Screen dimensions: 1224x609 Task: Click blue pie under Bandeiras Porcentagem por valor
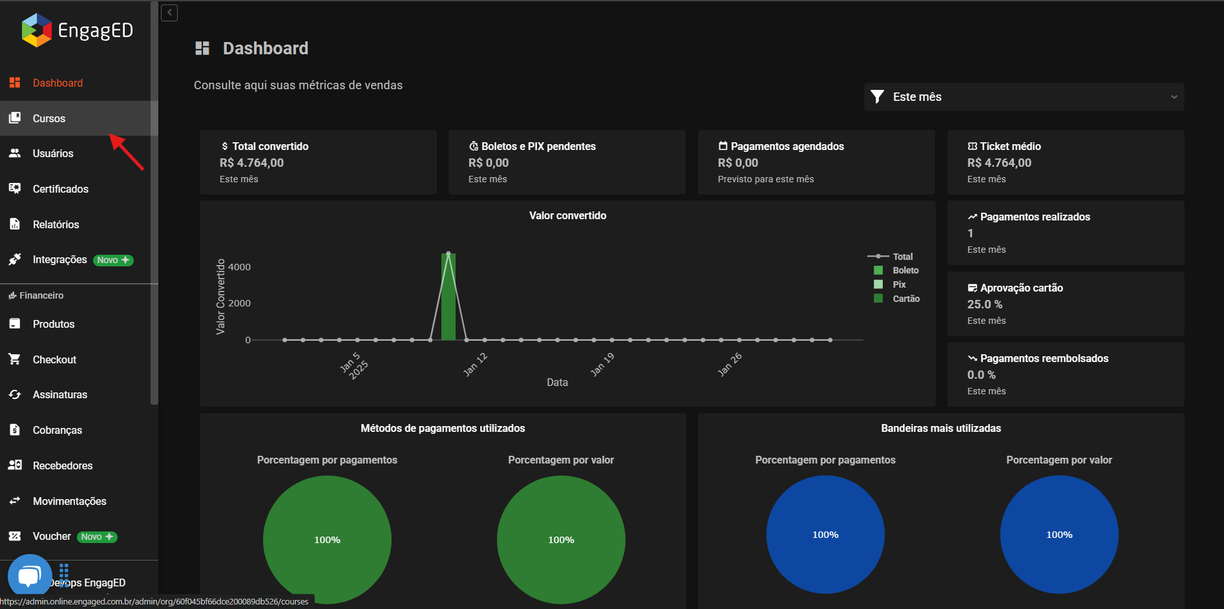click(x=1059, y=535)
